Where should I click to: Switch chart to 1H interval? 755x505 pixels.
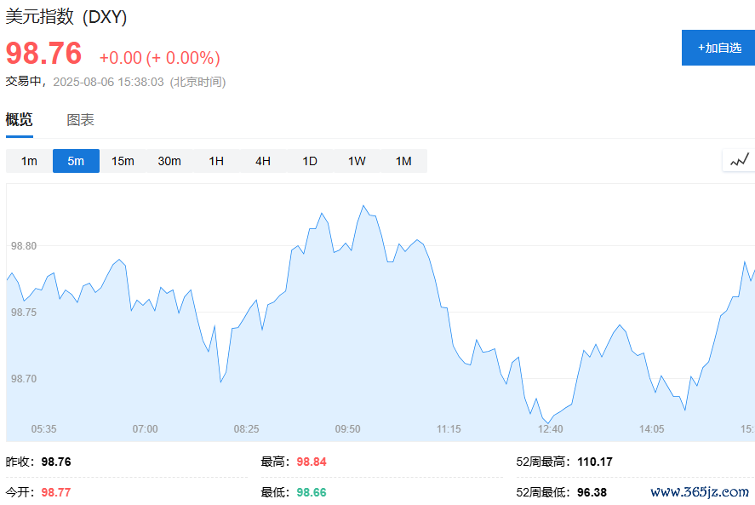point(216,161)
